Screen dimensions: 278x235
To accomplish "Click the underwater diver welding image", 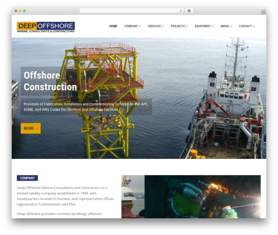I will [202, 197].
